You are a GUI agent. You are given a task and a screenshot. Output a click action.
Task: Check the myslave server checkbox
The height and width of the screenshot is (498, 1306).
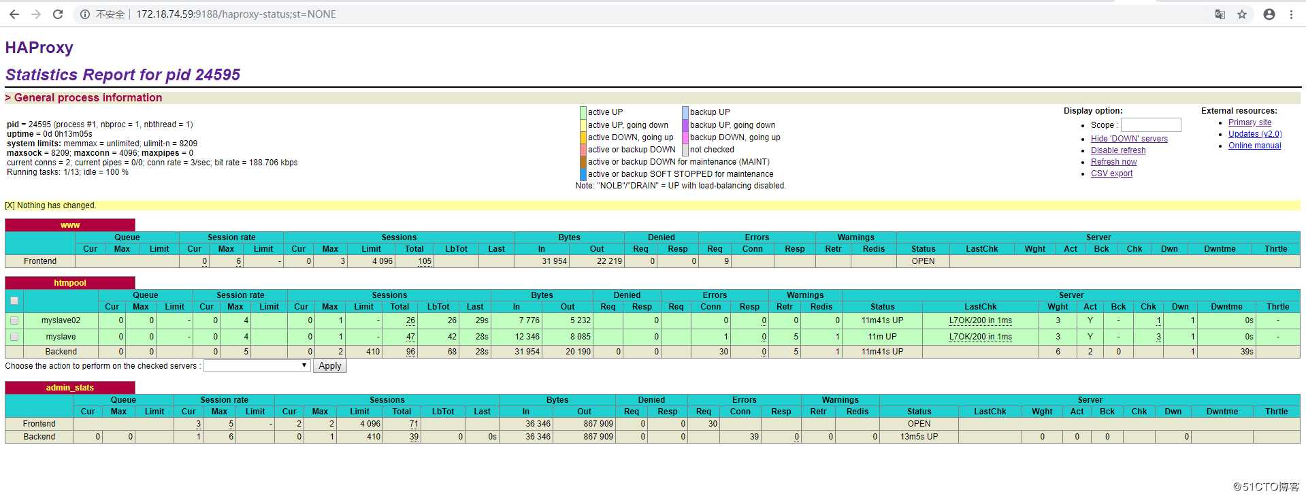click(14, 337)
